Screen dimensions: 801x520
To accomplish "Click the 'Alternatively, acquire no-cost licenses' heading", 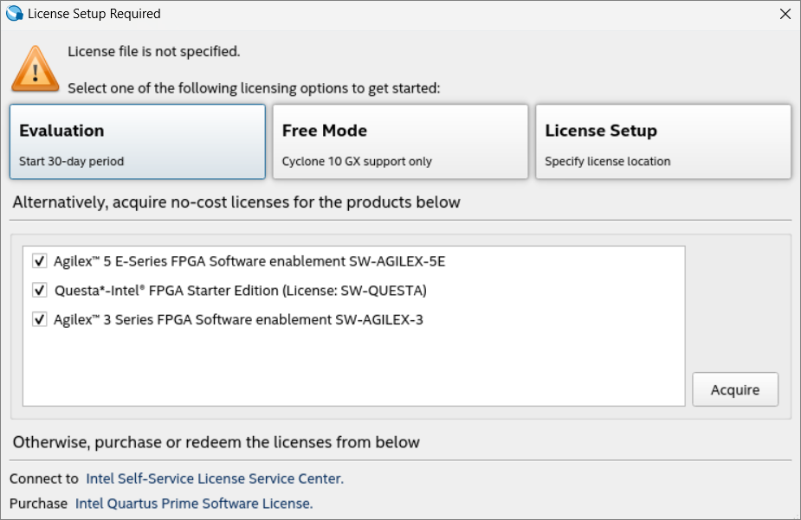I will [236, 202].
